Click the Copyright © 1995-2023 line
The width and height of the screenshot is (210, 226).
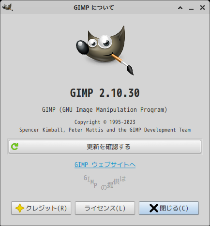point(105,122)
